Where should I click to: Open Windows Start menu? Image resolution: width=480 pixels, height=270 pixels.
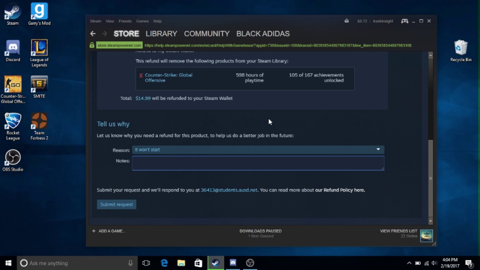(8, 263)
